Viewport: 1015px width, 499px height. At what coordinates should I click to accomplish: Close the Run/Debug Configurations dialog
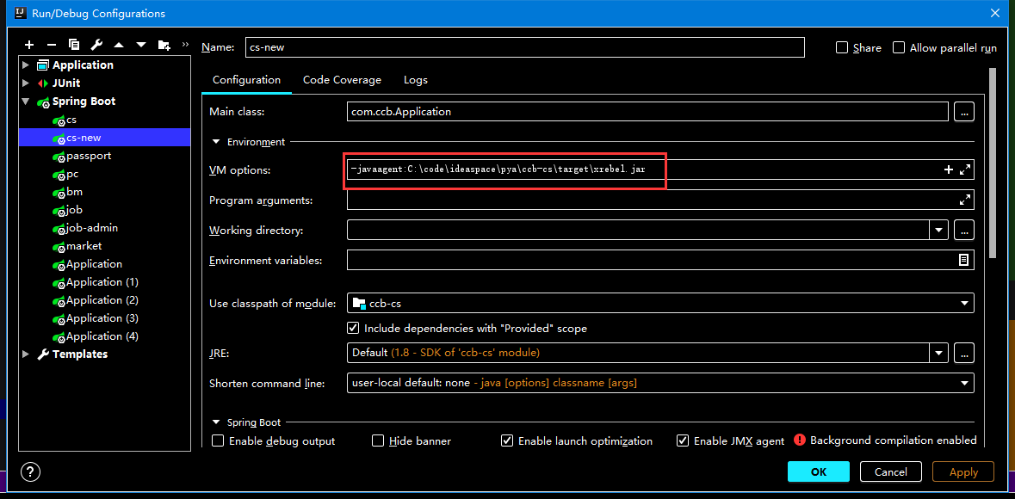995,13
